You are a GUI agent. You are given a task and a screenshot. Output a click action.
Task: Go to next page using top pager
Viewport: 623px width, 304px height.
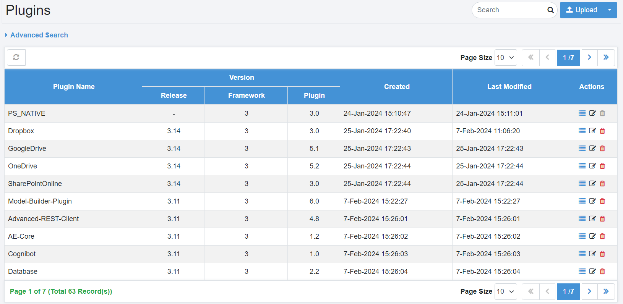coord(589,57)
